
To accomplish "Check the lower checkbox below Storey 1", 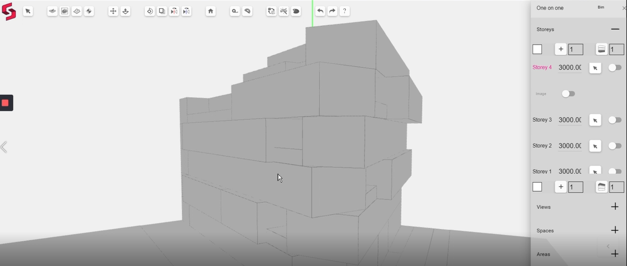I will pyautogui.click(x=537, y=187).
